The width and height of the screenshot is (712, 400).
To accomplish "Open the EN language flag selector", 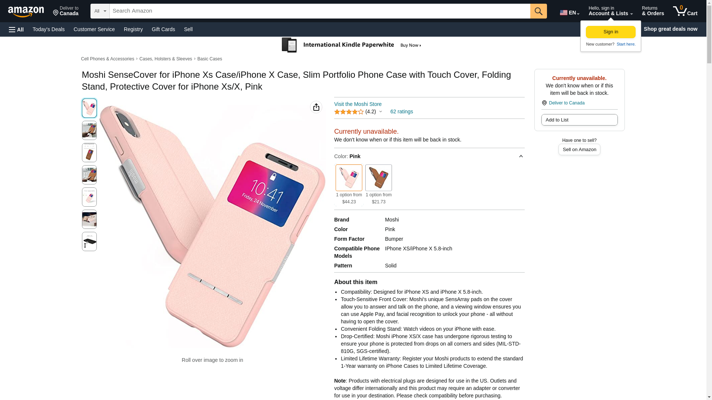I will pyautogui.click(x=569, y=12).
